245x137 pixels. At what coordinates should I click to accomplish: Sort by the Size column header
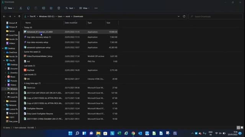click(108, 23)
